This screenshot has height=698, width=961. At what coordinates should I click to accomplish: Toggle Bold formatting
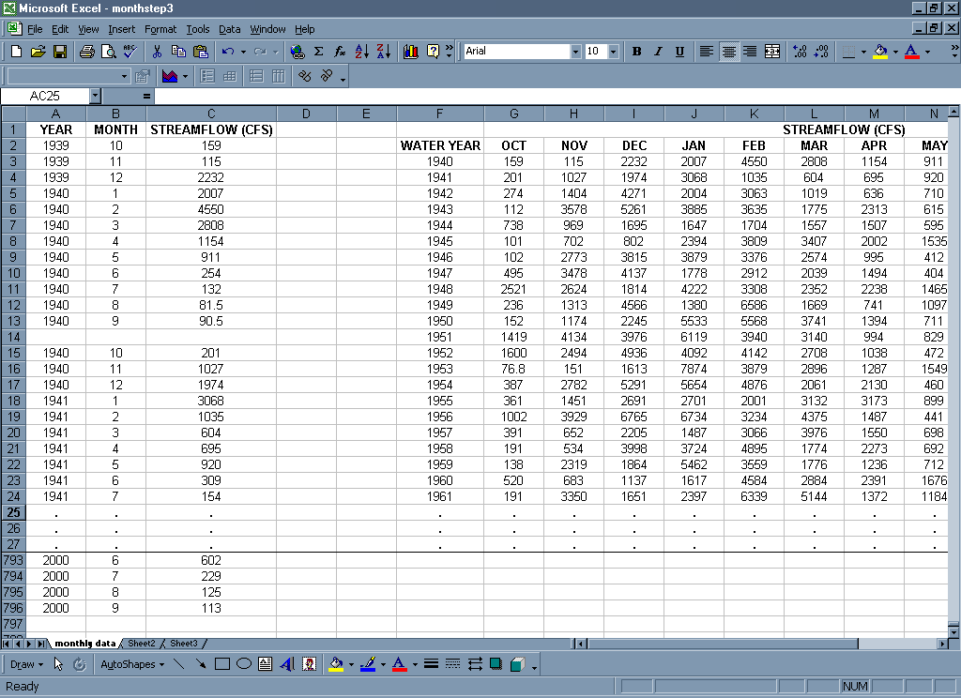tap(636, 52)
